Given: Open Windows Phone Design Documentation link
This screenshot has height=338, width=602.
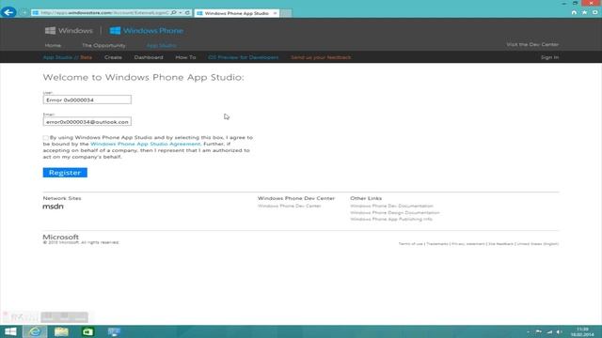Looking at the screenshot, I should pyautogui.click(x=395, y=212).
